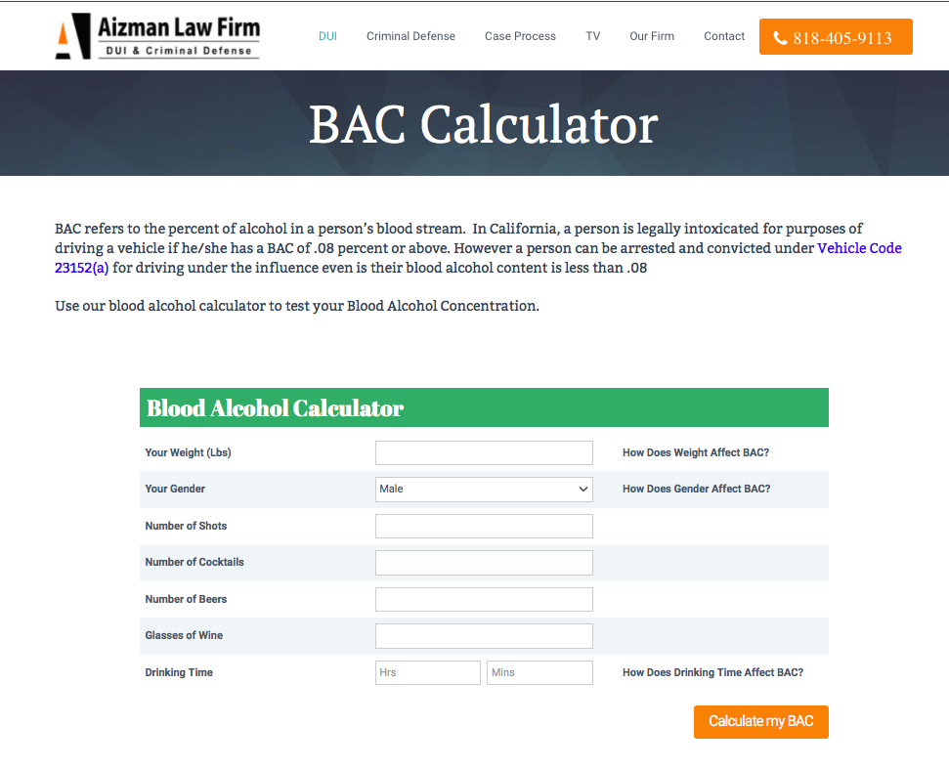949x769 pixels.
Task: Click the Number of Cocktails field
Action: point(484,563)
